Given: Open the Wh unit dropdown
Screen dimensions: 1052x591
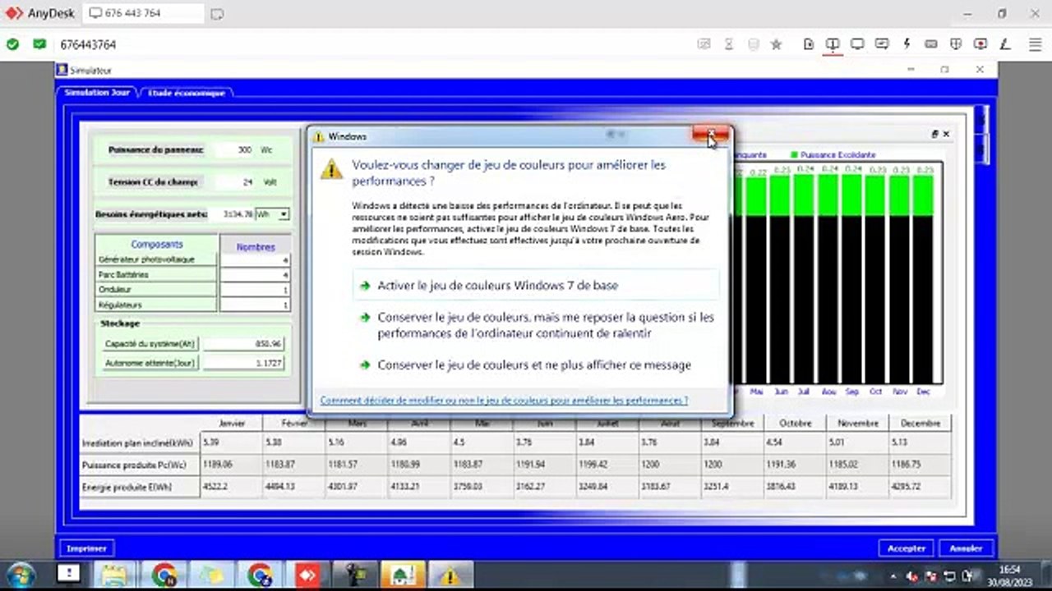Looking at the screenshot, I should tap(284, 214).
